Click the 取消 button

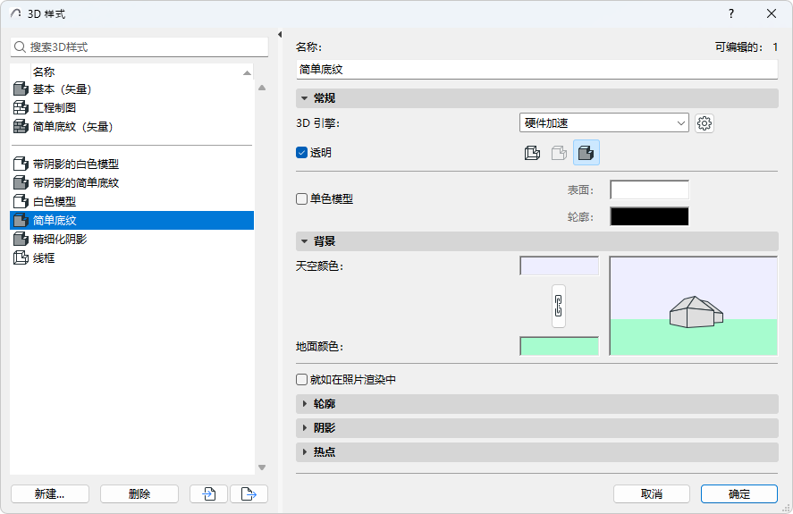(652, 493)
